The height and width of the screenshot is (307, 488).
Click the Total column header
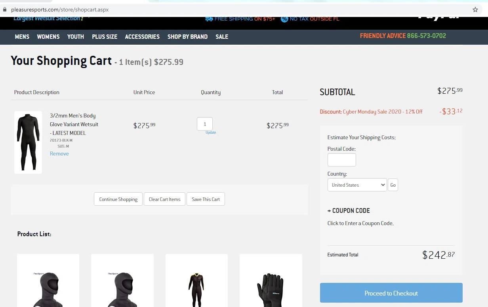(277, 92)
